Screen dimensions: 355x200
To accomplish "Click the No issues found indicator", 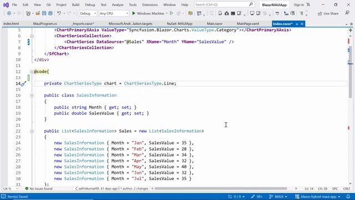I will [39, 189].
